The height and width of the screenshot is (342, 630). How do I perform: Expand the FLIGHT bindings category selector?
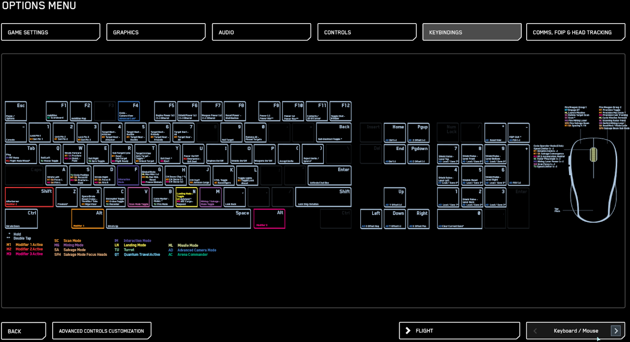coord(459,331)
